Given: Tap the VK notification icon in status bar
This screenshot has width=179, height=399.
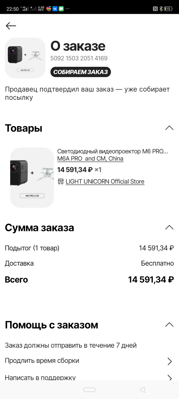Looking at the screenshot, I should click(x=55, y=9).
